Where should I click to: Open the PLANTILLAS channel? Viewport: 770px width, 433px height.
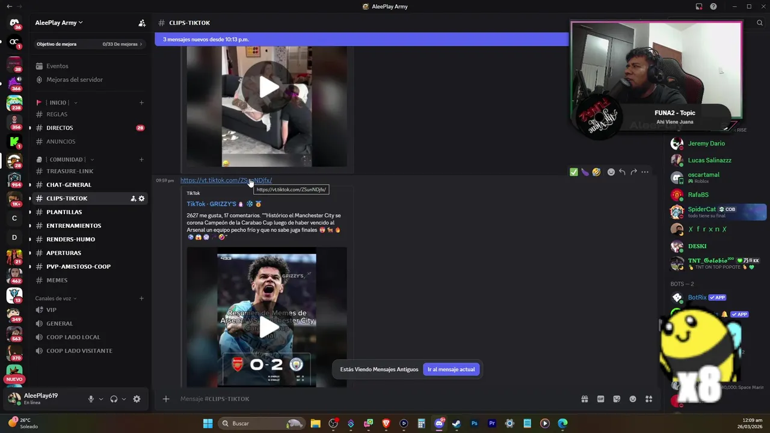point(90,212)
